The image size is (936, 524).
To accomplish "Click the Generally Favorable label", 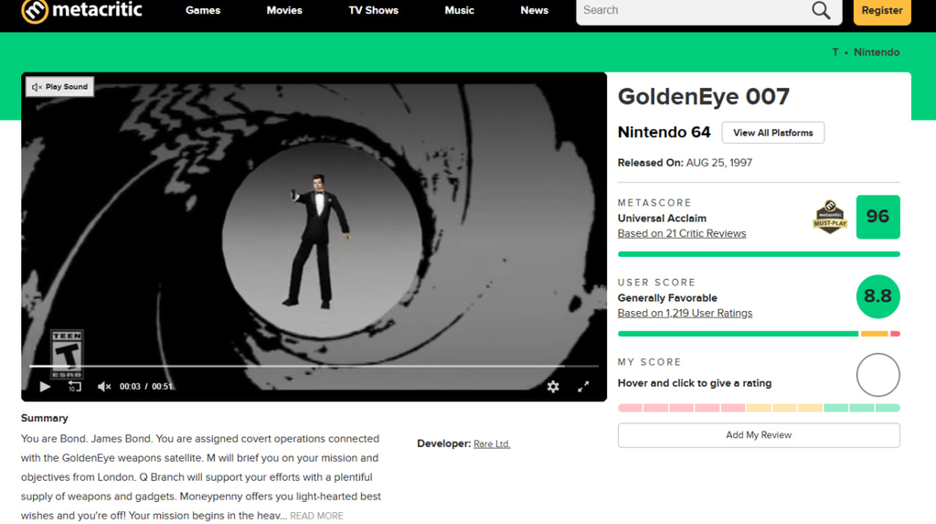I will (667, 297).
